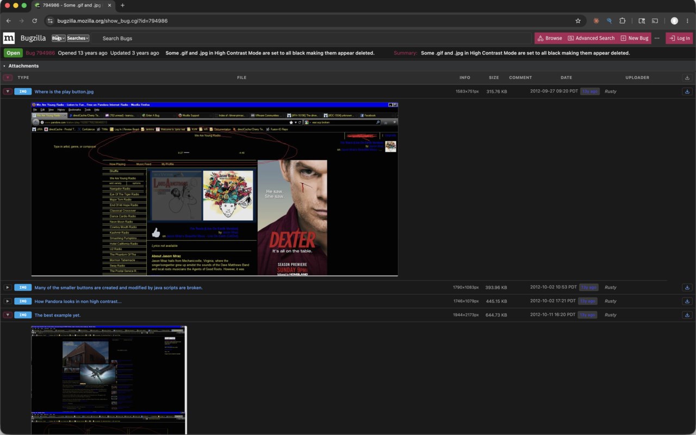Click the cast media icon in toolbar
The height and width of the screenshot is (435, 696).
[655, 21]
